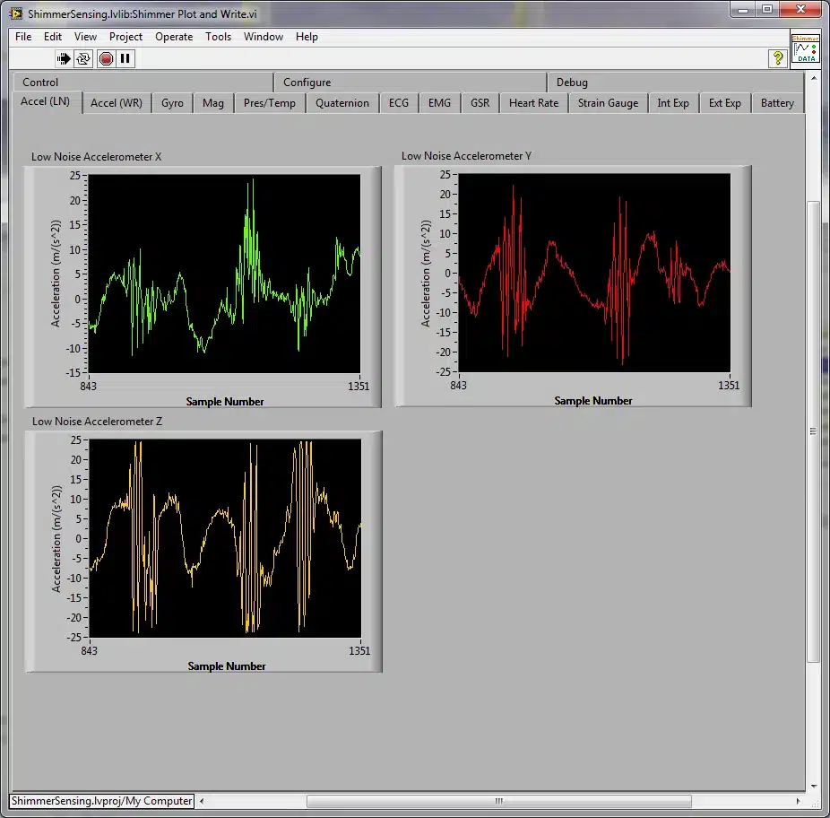Click Z plot's Sample Number axis label
The image size is (830, 818).
click(x=227, y=666)
